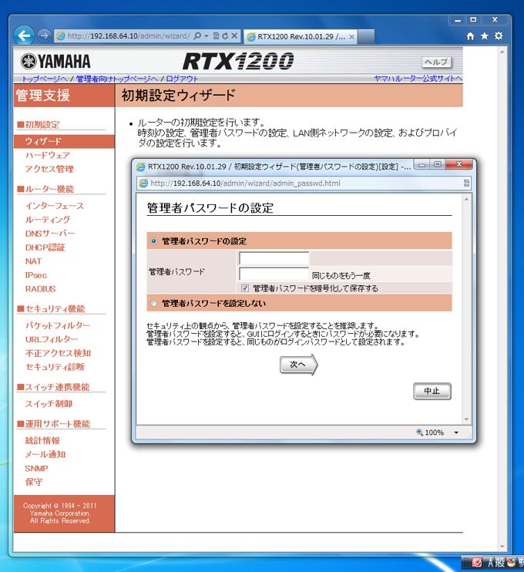
Task: Click the 中止 cancel button
Action: [432, 391]
